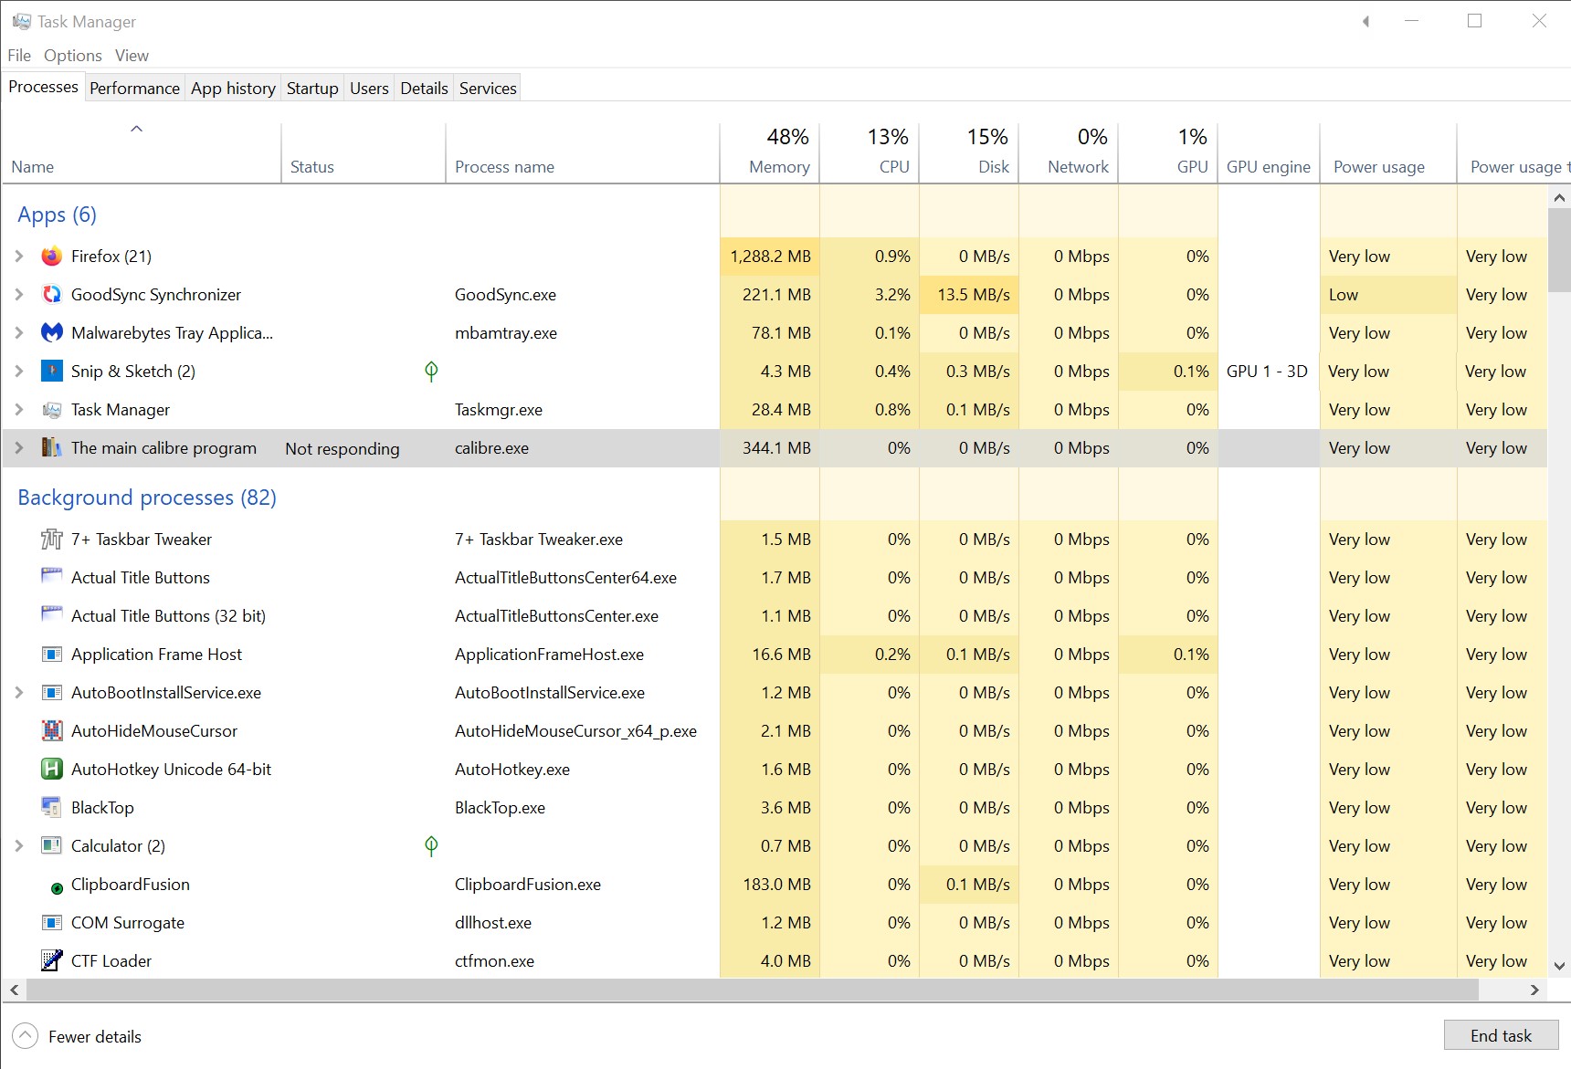The width and height of the screenshot is (1571, 1069).
Task: Expand the Snip & Sketch (2) group
Action: pyautogui.click(x=19, y=372)
